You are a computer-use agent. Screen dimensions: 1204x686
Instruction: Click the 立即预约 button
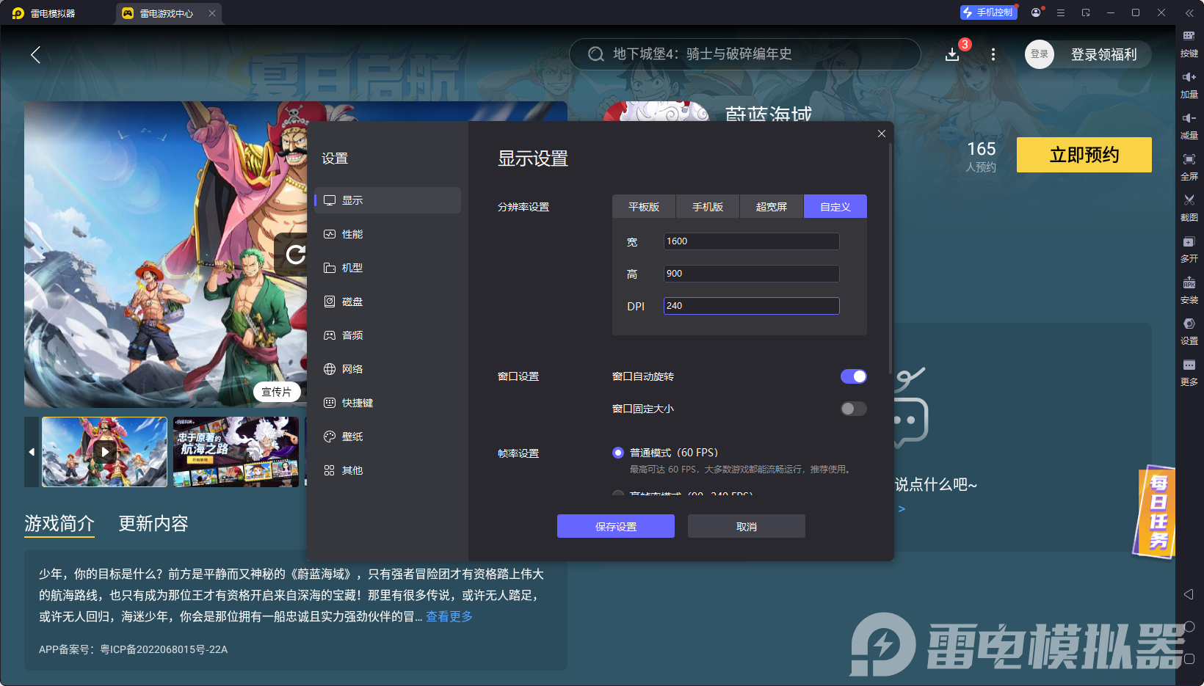click(1084, 155)
